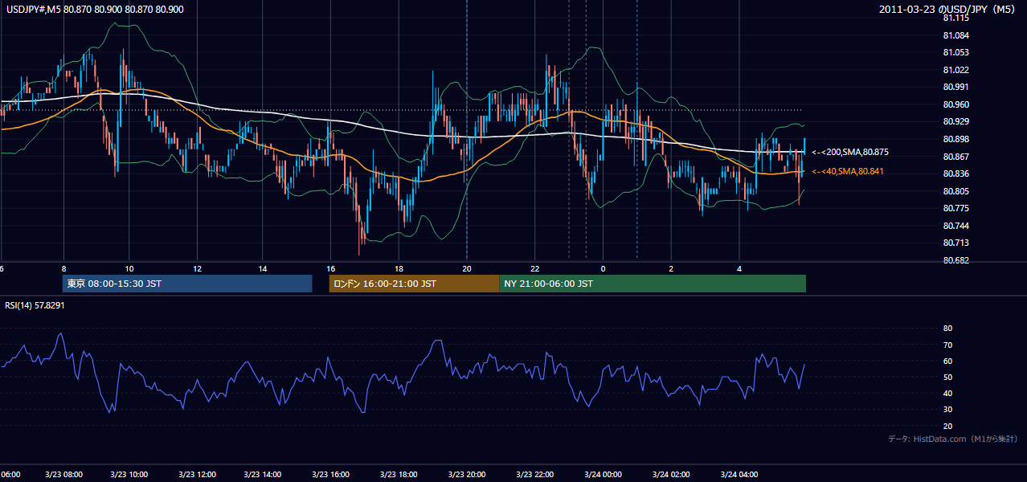Click hour 4 tick under price chart
1027x482 pixels.
point(739,268)
